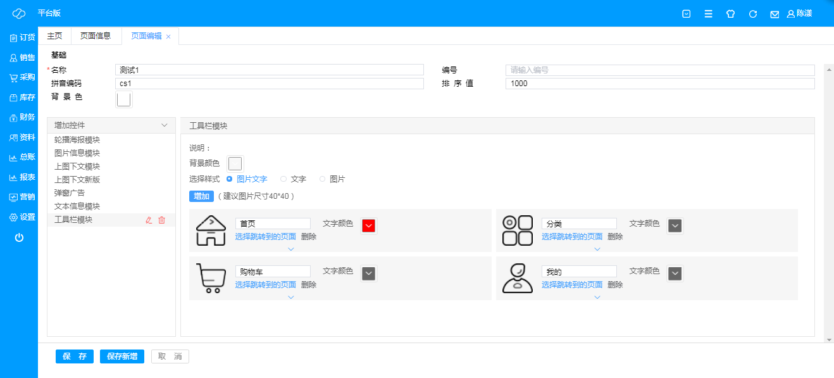This screenshot has height=378, width=834.
Task: Click the edit pencil icon on 工具栏模块
Action: 149,220
